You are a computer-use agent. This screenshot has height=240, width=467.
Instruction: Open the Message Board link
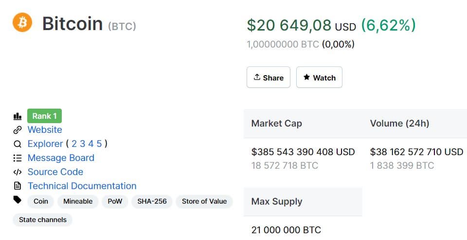click(61, 158)
